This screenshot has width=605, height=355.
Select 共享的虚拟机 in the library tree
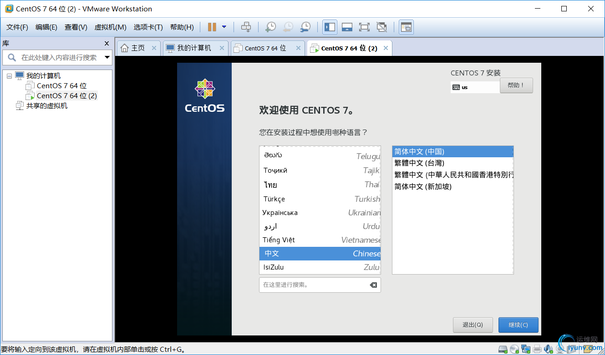(x=47, y=106)
